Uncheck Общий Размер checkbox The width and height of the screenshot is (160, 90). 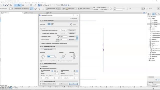(x=41, y=39)
